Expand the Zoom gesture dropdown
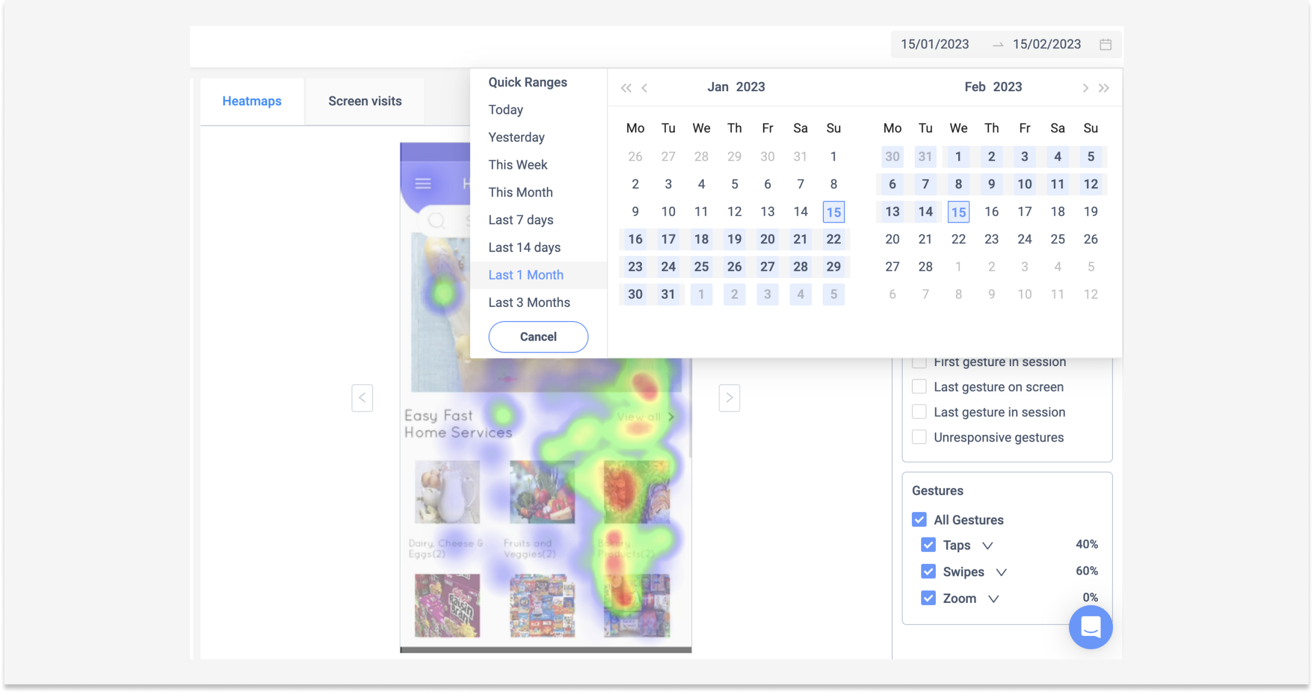This screenshot has width=1313, height=693. 995,598
